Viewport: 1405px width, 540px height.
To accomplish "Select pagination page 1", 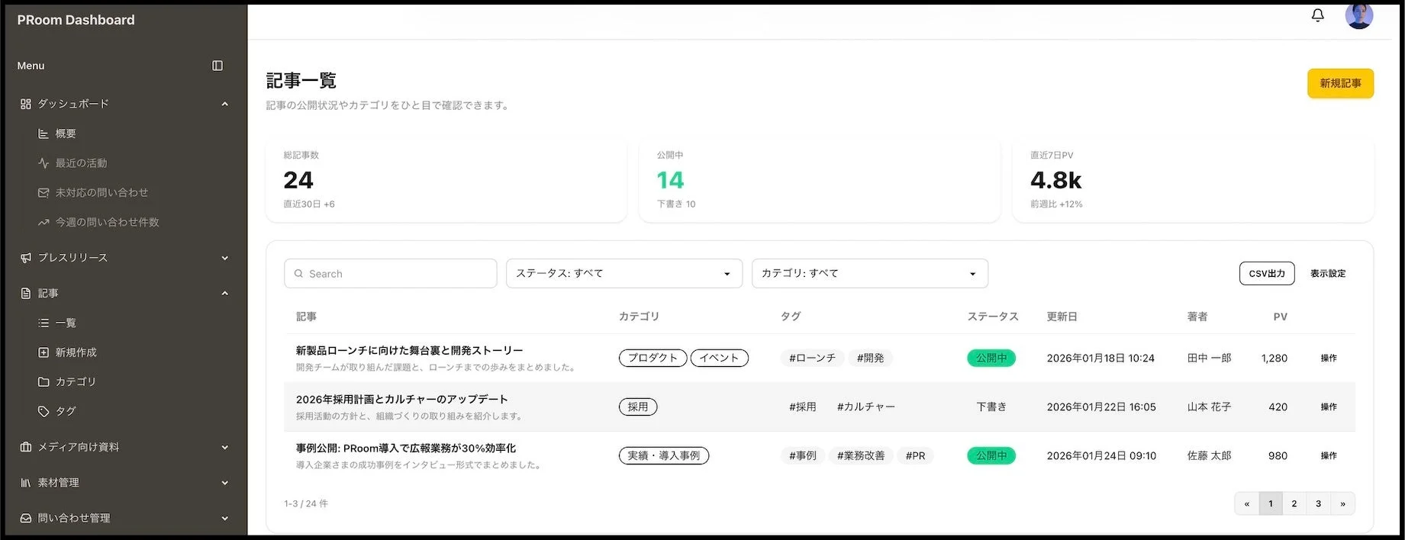I will [1271, 503].
